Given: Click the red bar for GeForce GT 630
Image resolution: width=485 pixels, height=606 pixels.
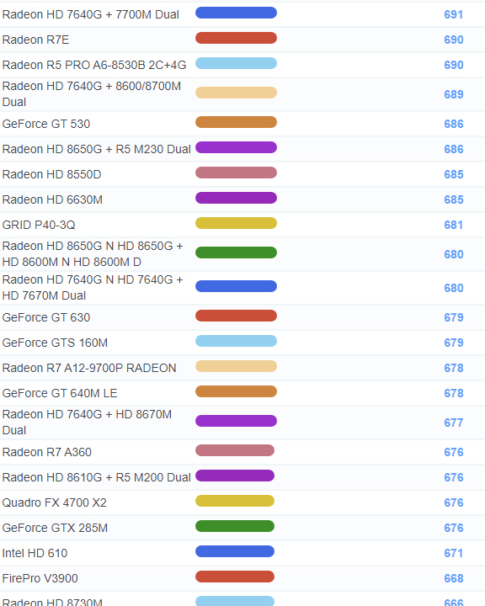Looking at the screenshot, I should click(236, 316).
